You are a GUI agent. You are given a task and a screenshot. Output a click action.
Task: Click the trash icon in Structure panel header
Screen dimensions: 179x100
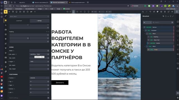point(171,16)
